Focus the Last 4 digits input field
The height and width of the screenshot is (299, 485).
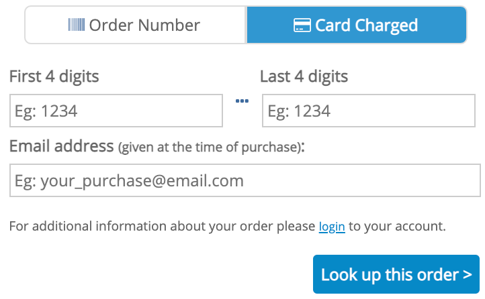(x=369, y=111)
